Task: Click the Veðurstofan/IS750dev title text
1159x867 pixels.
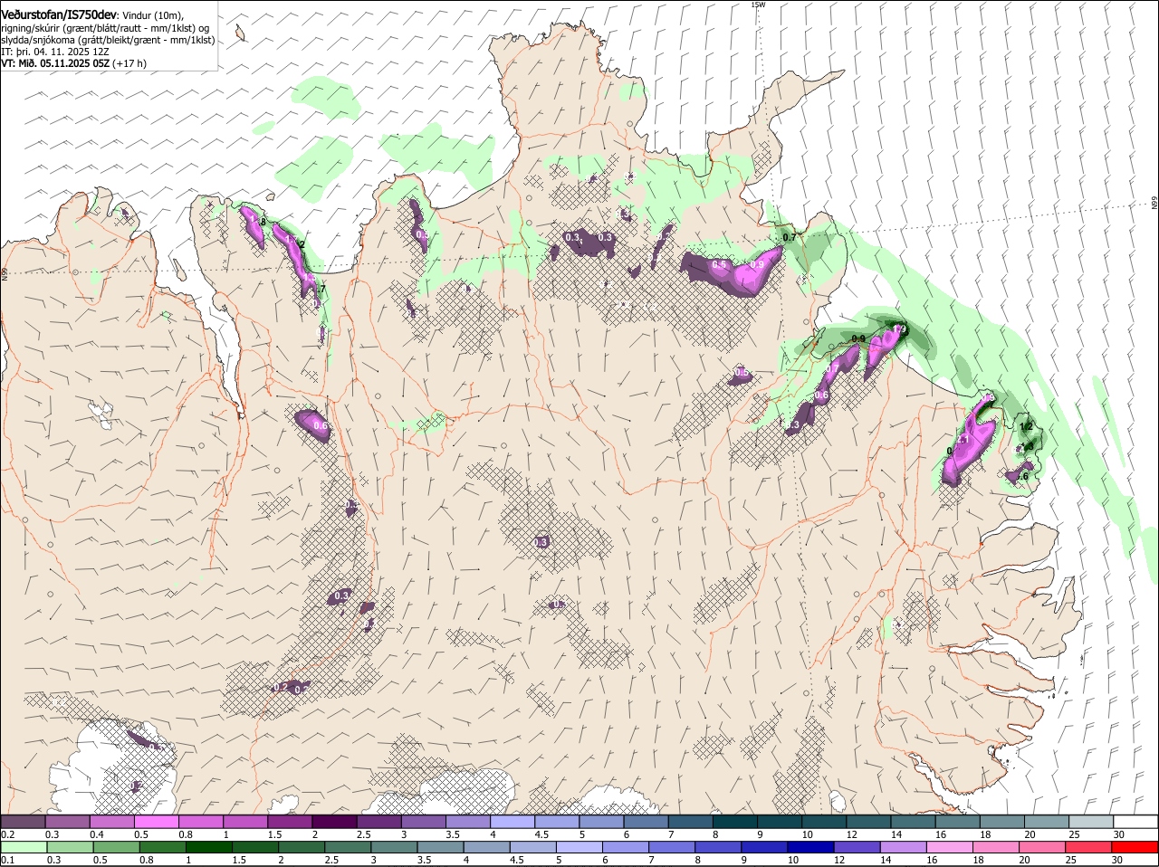Action: click(59, 15)
